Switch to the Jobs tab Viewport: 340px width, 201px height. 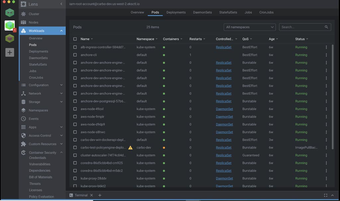[248, 12]
